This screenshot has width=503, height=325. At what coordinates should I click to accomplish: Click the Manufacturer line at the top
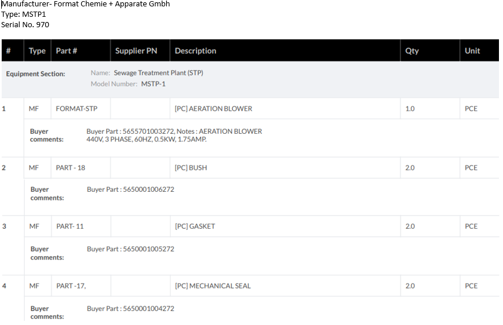point(86,4)
